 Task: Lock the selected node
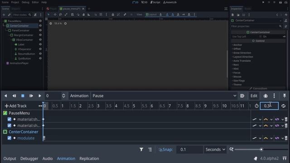point(113,14)
